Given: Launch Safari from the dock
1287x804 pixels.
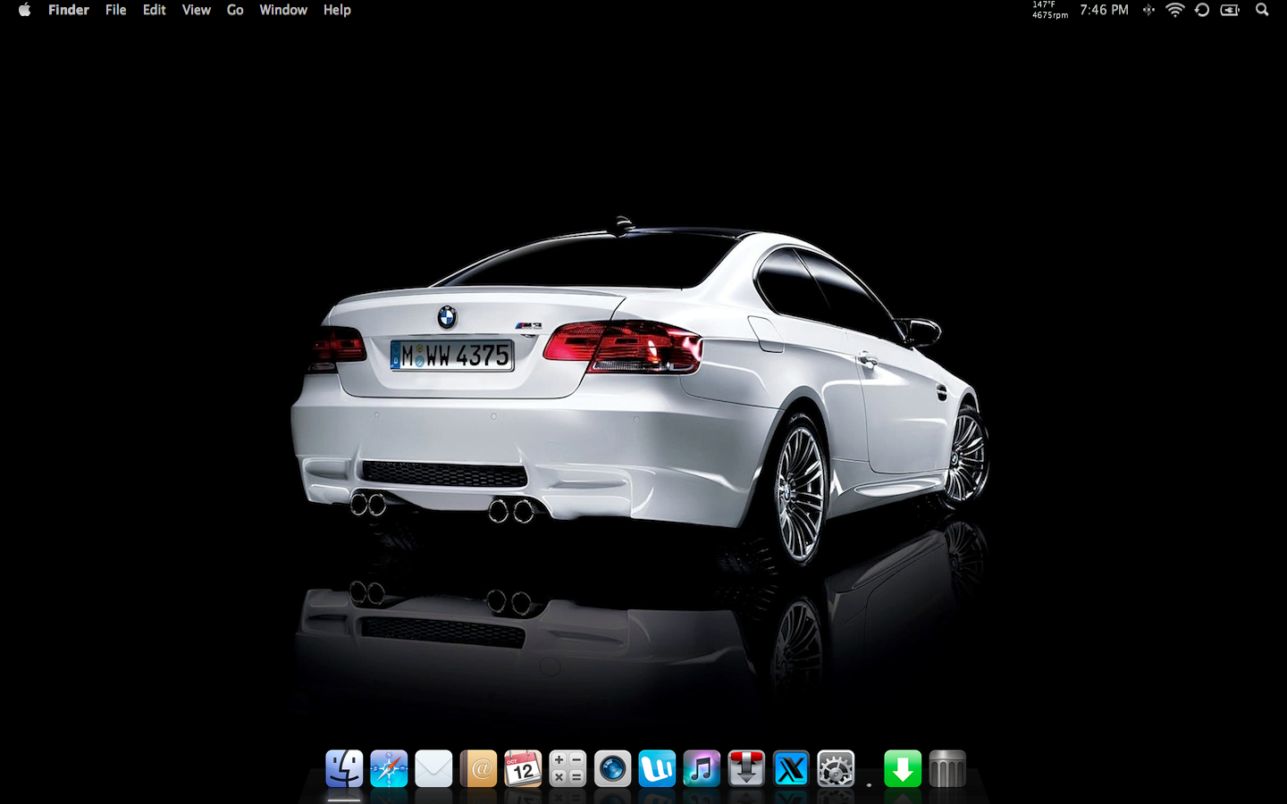Looking at the screenshot, I should point(389,768).
